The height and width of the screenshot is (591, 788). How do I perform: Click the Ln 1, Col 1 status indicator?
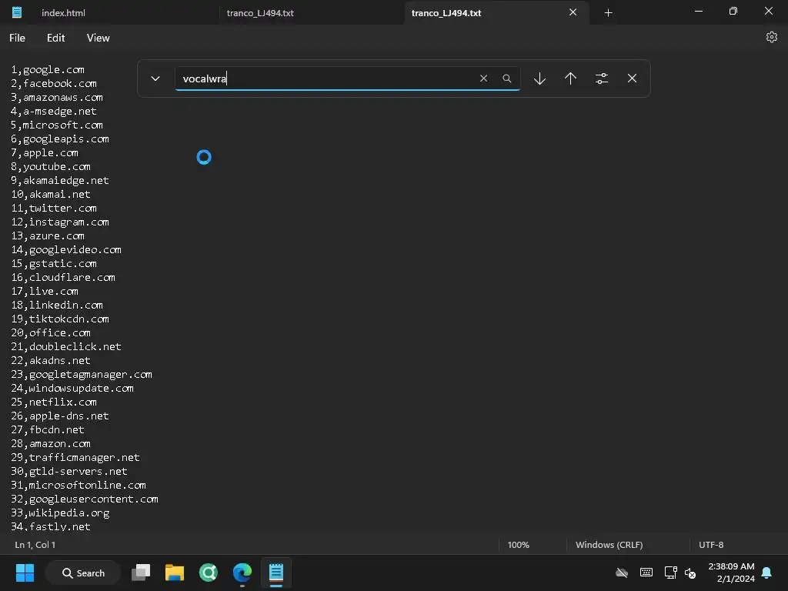tap(35, 545)
